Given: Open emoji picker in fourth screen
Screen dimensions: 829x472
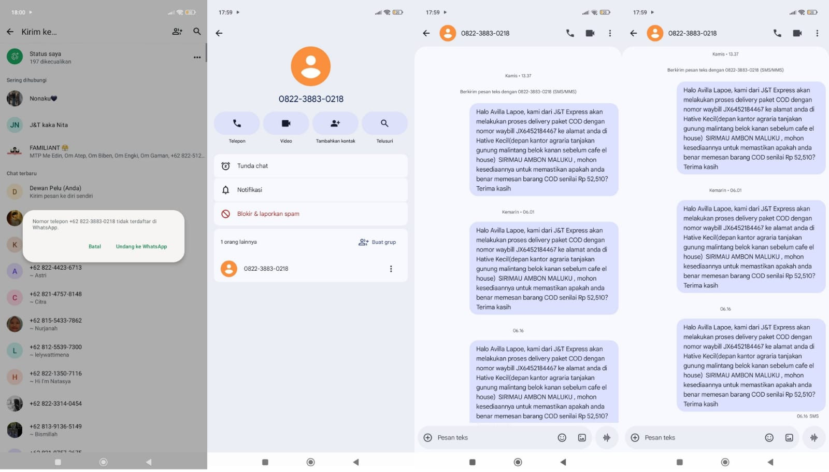Looking at the screenshot, I should click(x=769, y=438).
